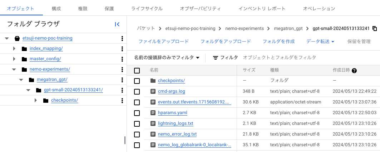Toggle the select-all checkbox in table header
The image size is (380, 152).
pos(137,71)
